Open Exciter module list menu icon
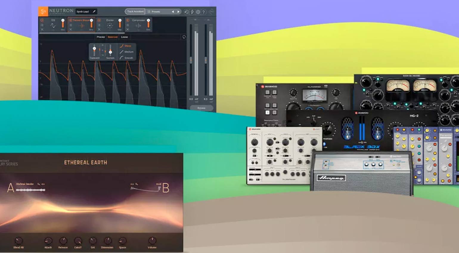Screen dimensions: 459x253 (99, 25)
